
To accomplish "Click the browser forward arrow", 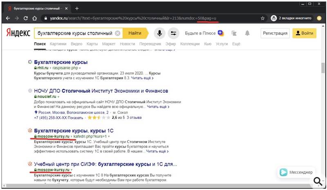I will coord(17,18).
